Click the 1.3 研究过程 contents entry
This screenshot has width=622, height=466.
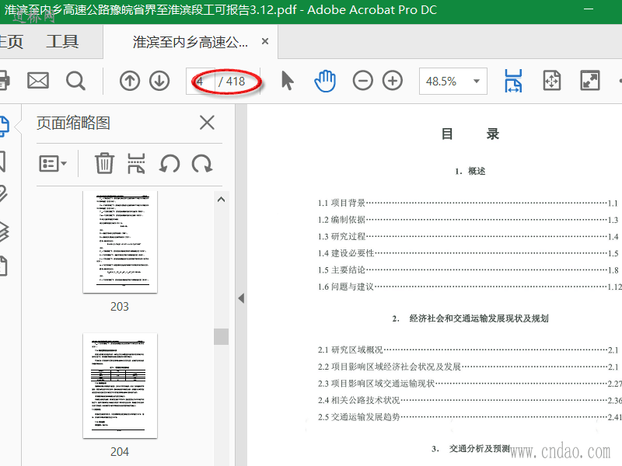tap(468, 237)
